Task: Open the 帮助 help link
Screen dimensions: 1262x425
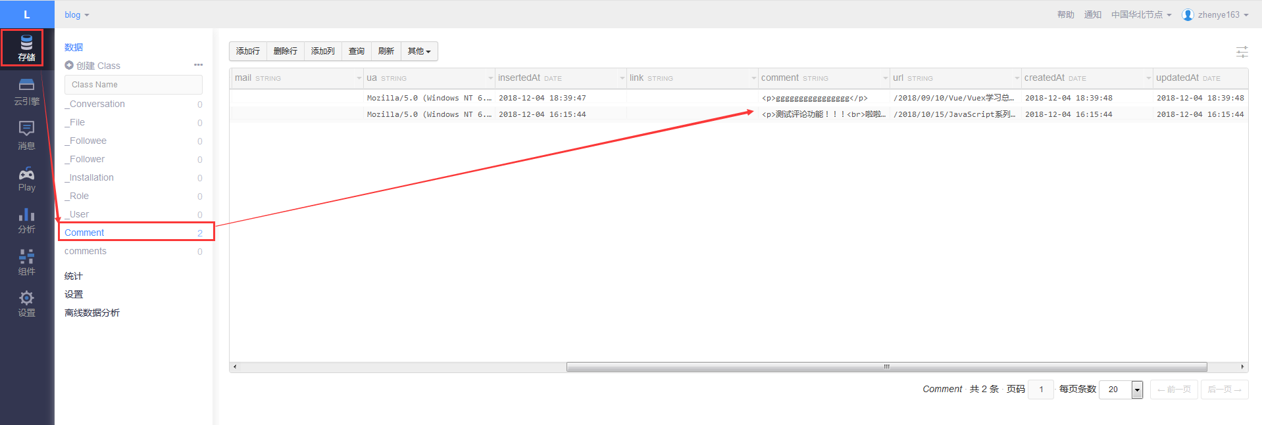Action: tap(1066, 14)
